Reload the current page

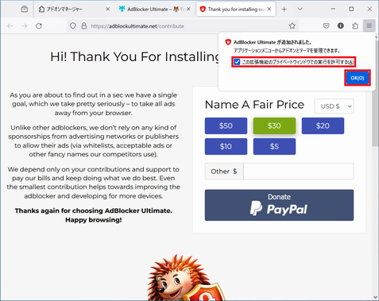(x=39, y=26)
